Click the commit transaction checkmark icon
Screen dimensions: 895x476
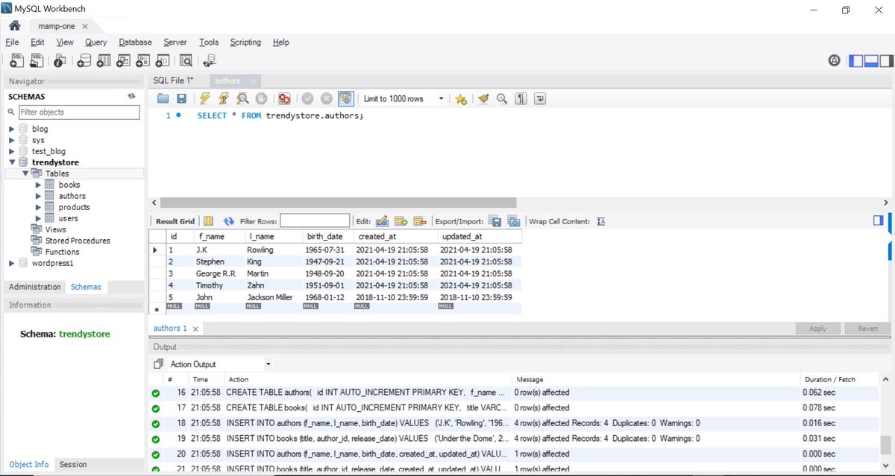[307, 98]
